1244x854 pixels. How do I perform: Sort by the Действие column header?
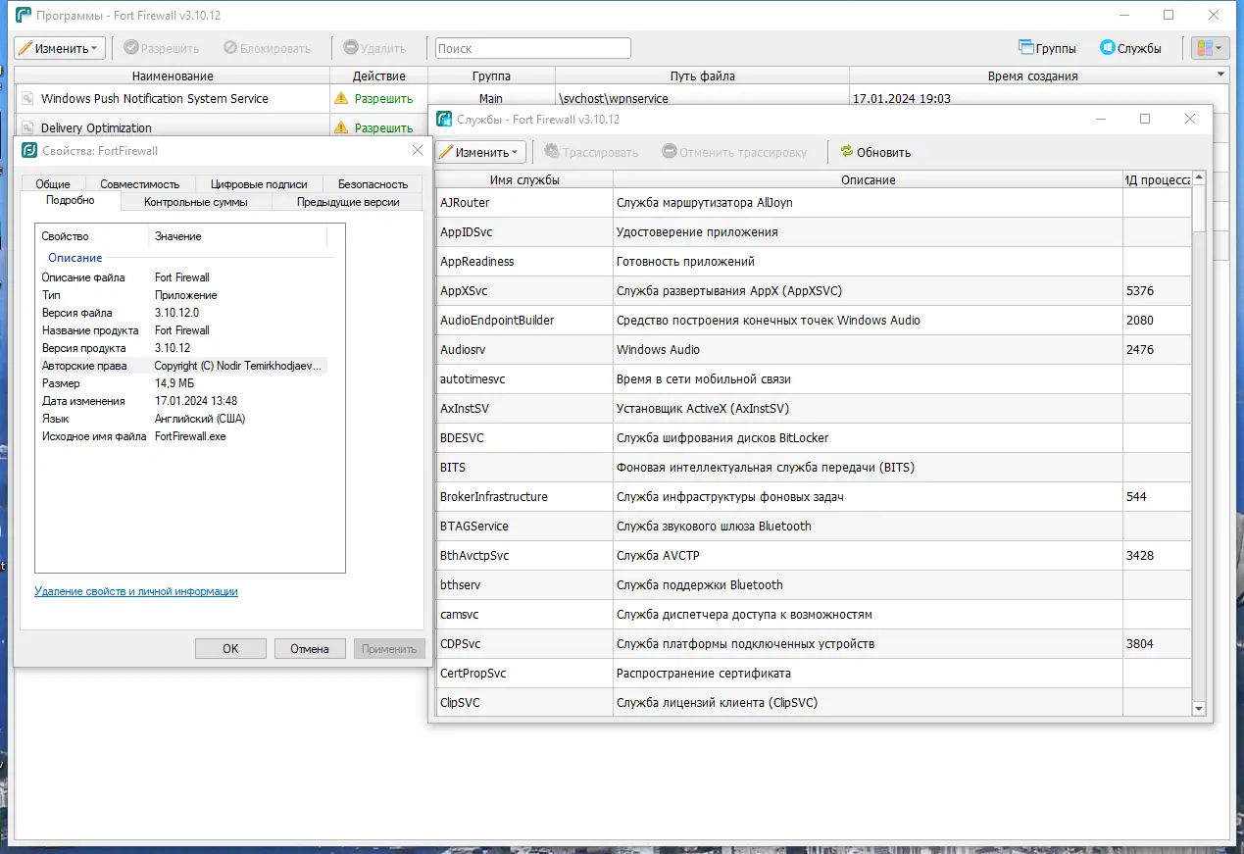[x=378, y=75]
